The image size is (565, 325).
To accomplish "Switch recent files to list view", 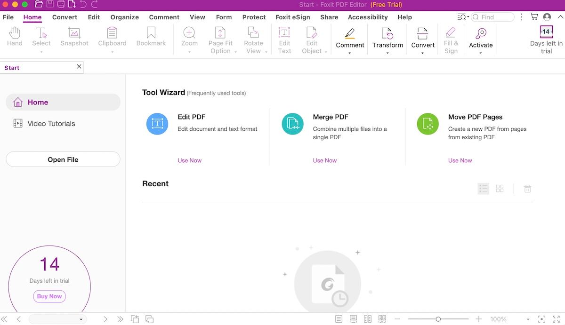I will (x=484, y=189).
